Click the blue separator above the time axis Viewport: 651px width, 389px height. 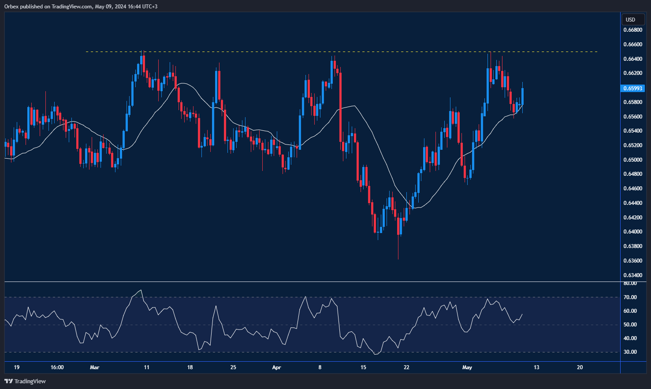tap(309, 361)
